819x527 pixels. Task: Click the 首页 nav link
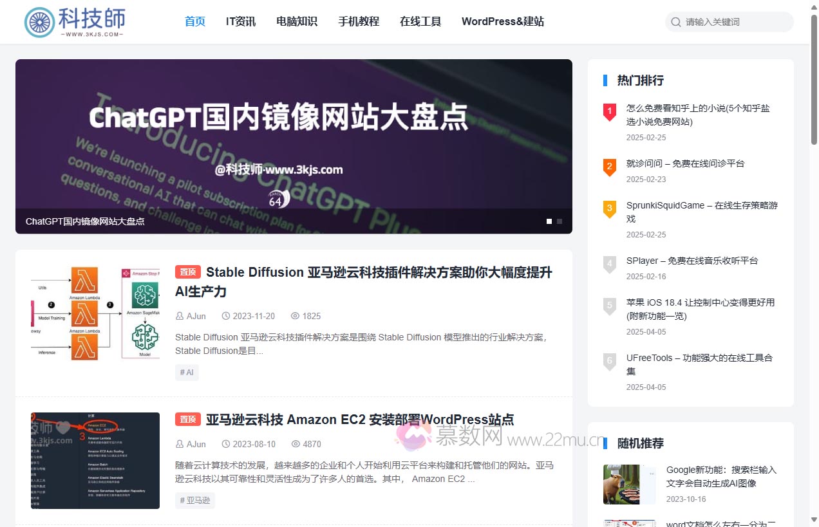click(x=194, y=21)
